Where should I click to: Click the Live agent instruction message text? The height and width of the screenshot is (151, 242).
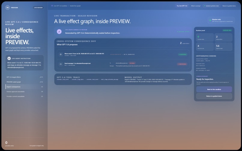coord(24,65)
